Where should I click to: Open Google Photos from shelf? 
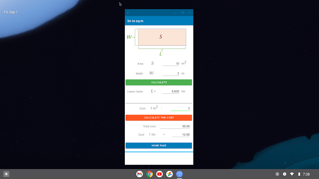click(x=169, y=174)
